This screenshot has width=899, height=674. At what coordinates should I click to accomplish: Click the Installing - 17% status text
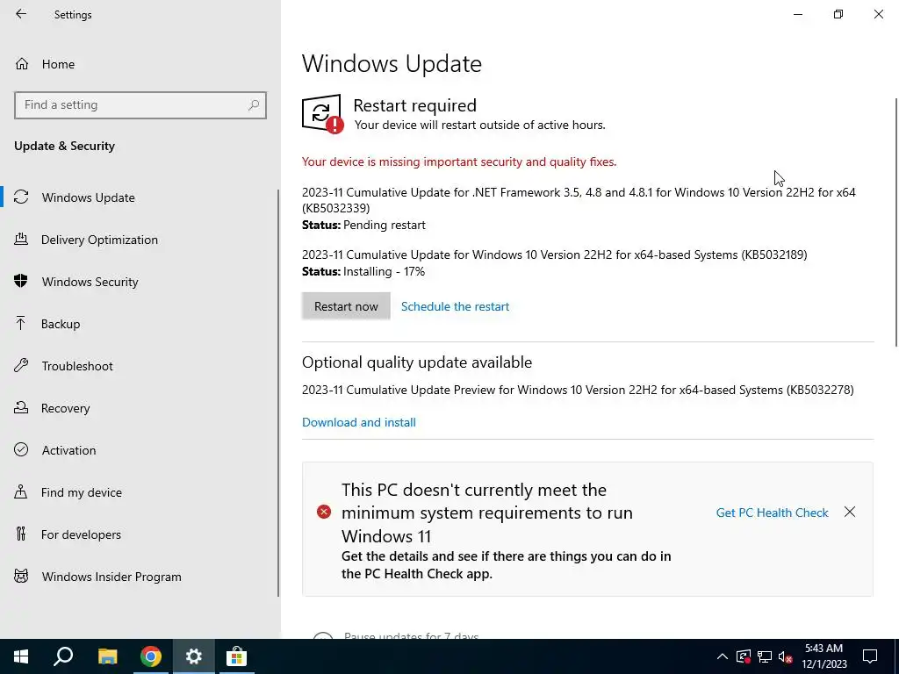[x=385, y=272]
